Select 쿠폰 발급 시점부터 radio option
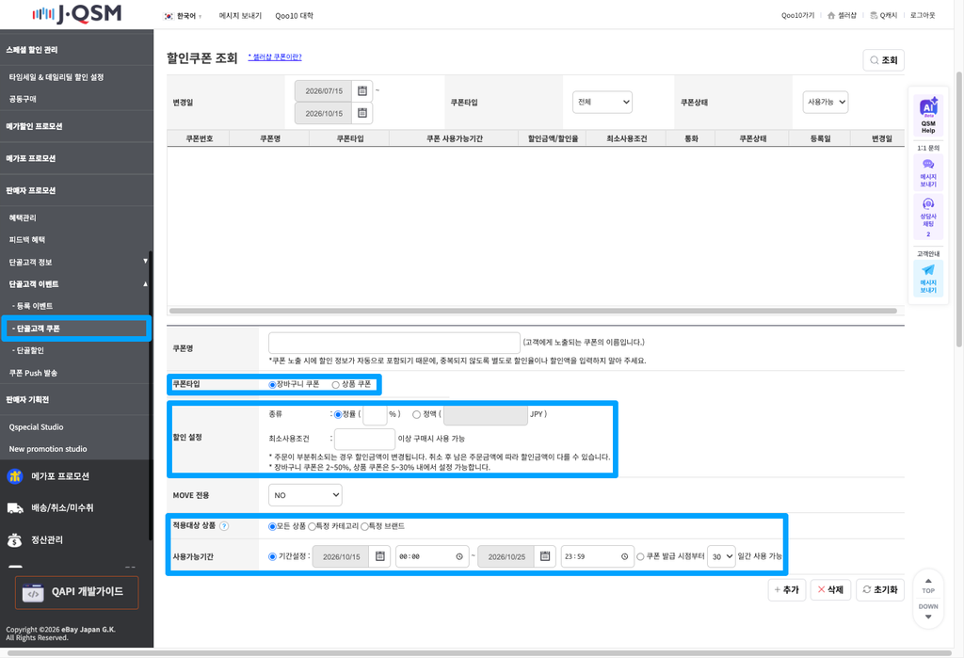 click(x=640, y=556)
